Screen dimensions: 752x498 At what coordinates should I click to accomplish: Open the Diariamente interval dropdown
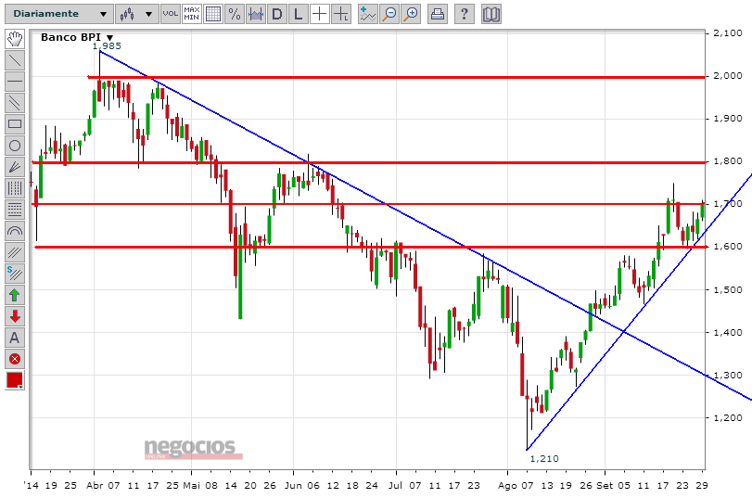pos(59,14)
